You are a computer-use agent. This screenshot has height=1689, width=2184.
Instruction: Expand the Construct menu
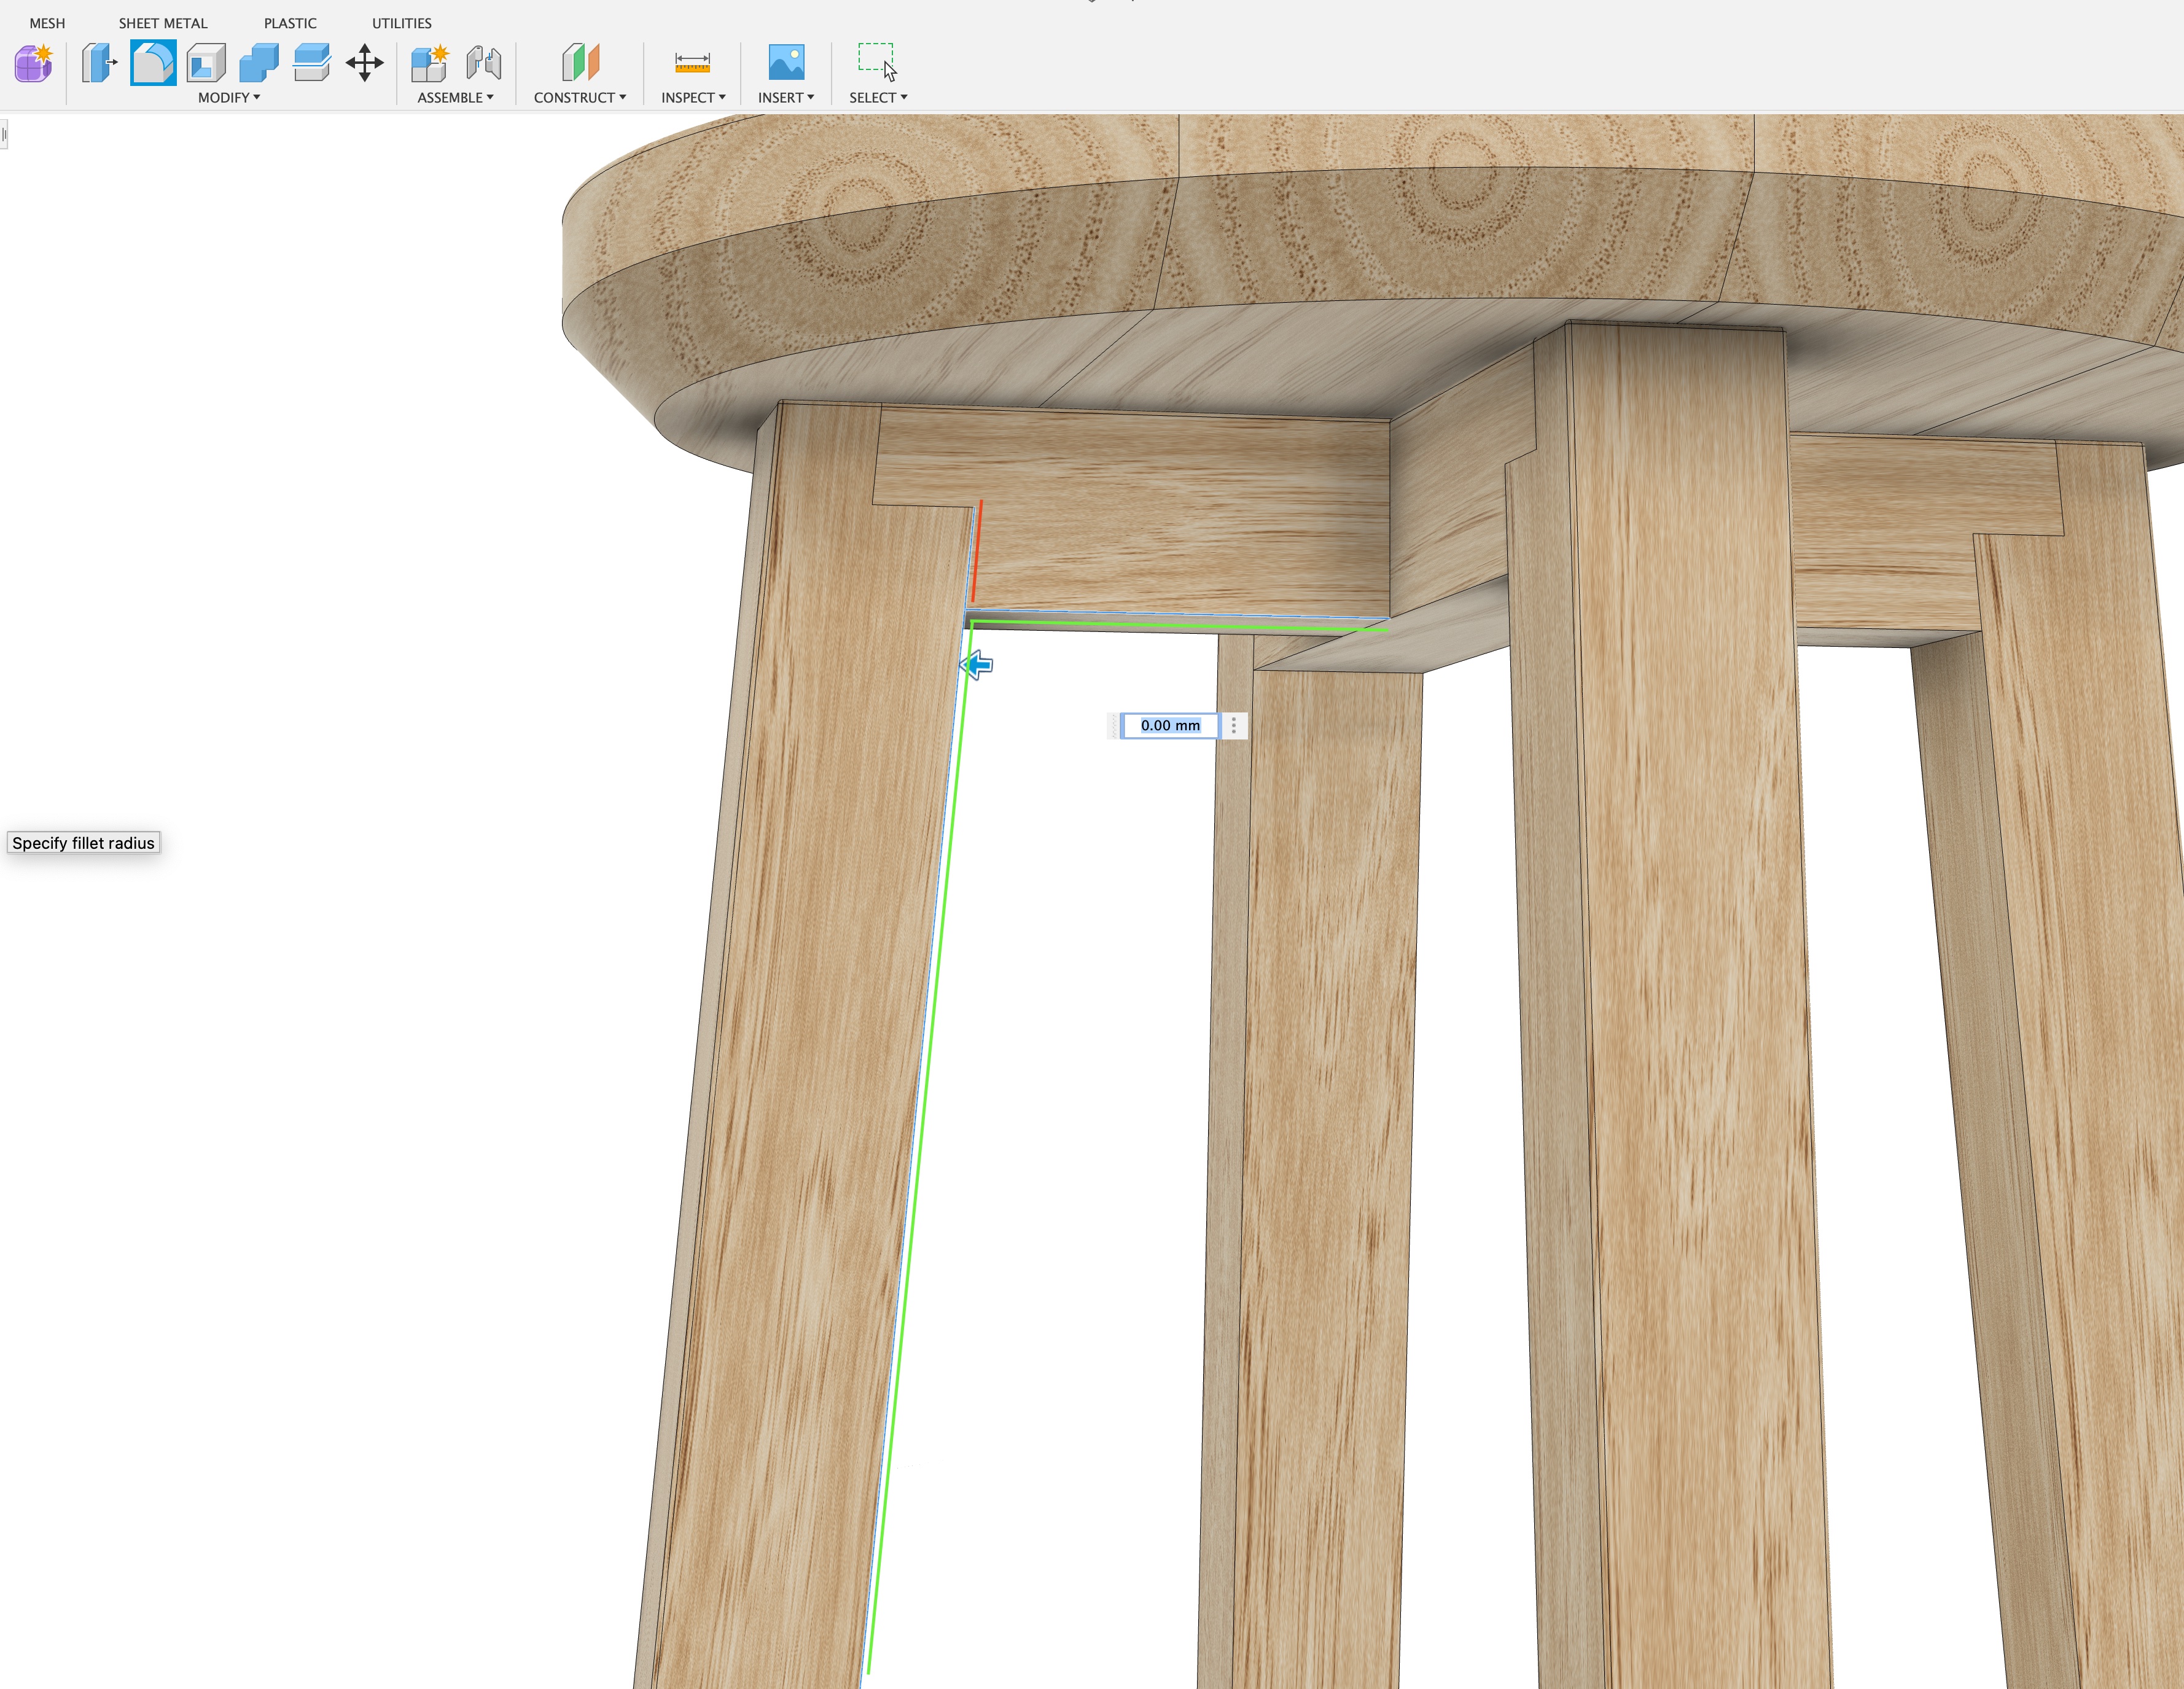580,97
